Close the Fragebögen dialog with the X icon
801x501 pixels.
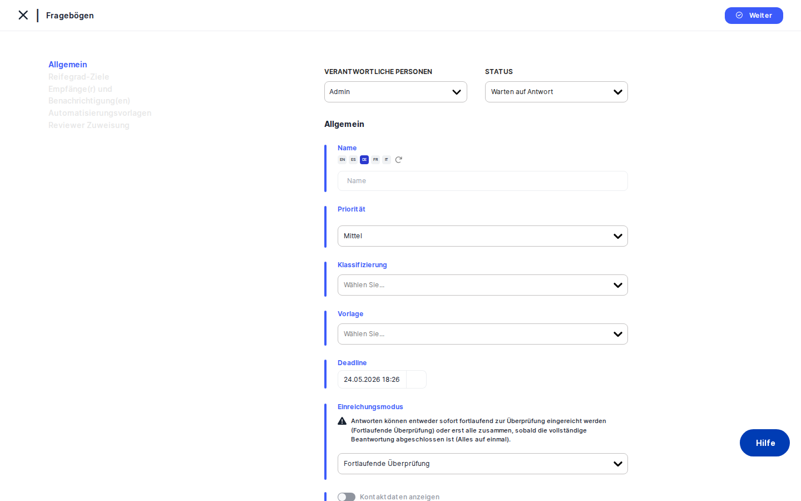tap(23, 15)
